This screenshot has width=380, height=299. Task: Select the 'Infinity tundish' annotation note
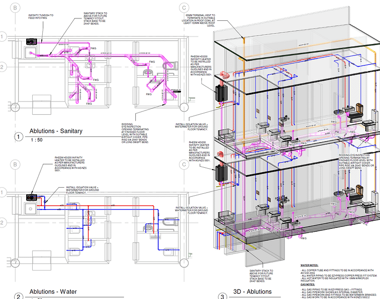42,18
